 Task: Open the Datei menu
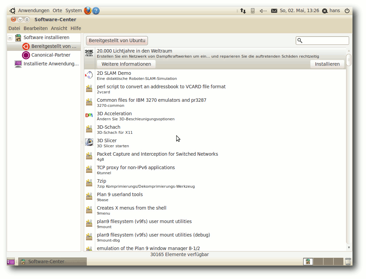click(x=14, y=28)
